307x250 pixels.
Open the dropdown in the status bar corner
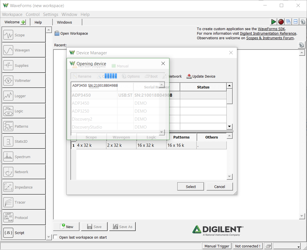click(287, 246)
